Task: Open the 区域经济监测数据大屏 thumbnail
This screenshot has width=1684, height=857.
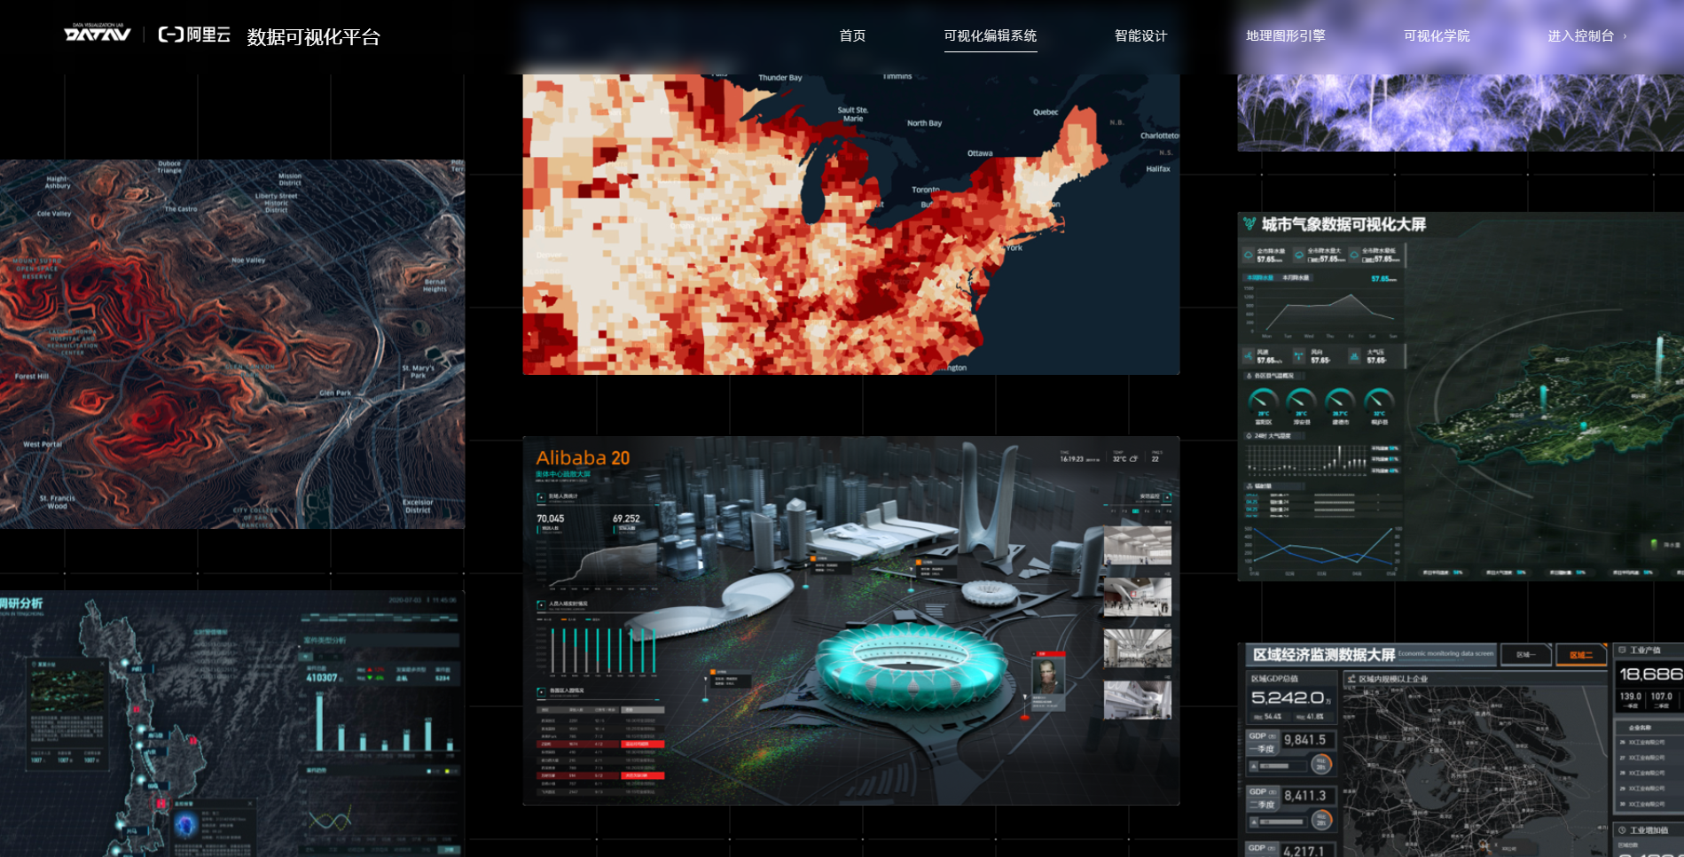Action: coord(1461,750)
